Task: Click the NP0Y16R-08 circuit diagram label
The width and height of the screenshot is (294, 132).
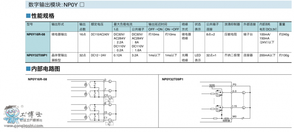Action: coord(38,79)
